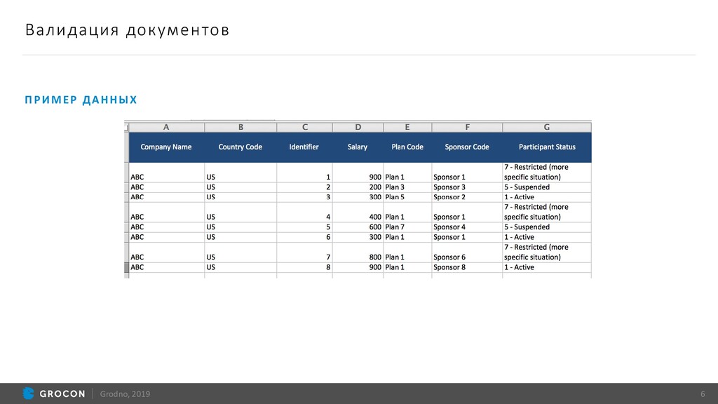Viewport: 718px width, 404px height.
Task: Select the "Sponsor 3" cell
Action: tap(467, 187)
